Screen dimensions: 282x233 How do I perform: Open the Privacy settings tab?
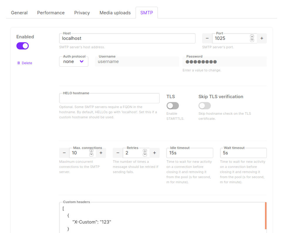[x=82, y=13]
